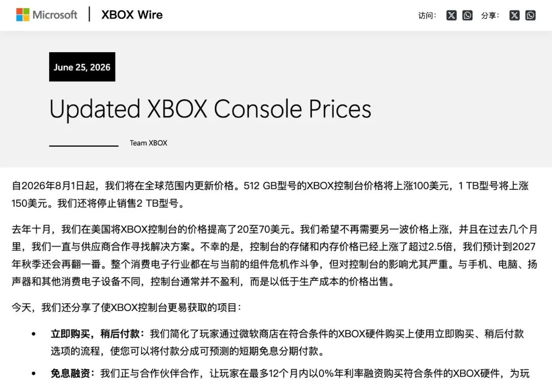This screenshot has height=380, width=552.
Task: Open the X icon next to 访问
Action: [x=451, y=15]
